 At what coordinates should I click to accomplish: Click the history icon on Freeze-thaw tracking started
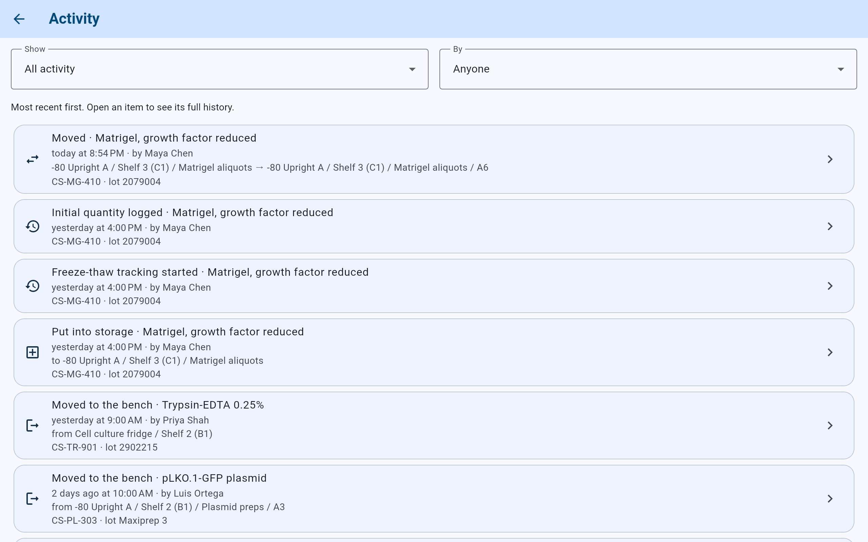tap(33, 286)
